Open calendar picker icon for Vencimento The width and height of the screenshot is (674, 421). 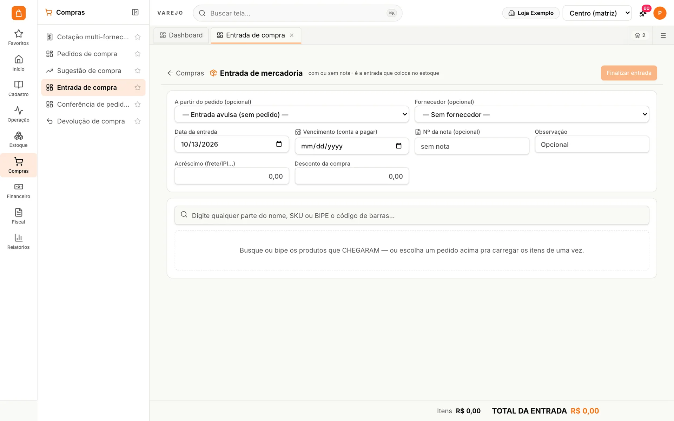(399, 146)
